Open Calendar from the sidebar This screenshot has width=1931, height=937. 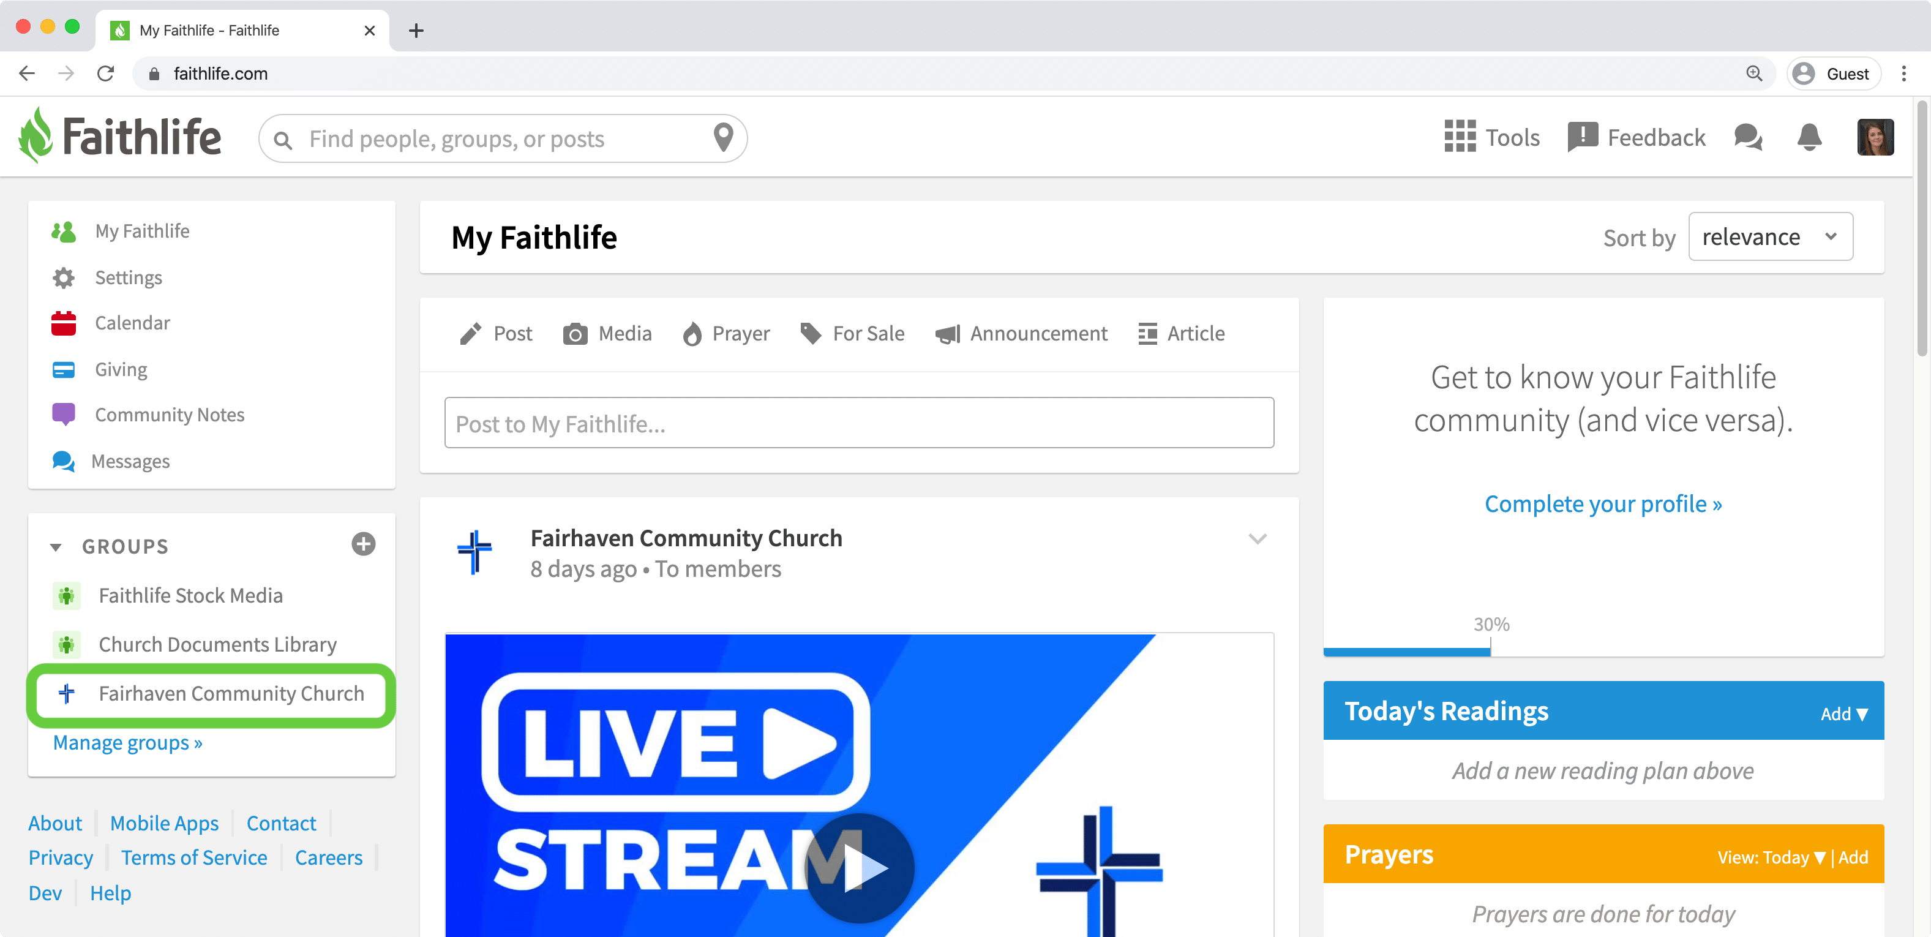pyautogui.click(x=132, y=323)
